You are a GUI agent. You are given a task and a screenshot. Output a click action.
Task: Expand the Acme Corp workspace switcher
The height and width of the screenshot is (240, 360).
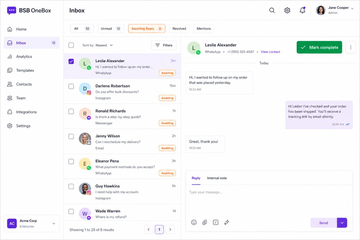tap(54, 223)
